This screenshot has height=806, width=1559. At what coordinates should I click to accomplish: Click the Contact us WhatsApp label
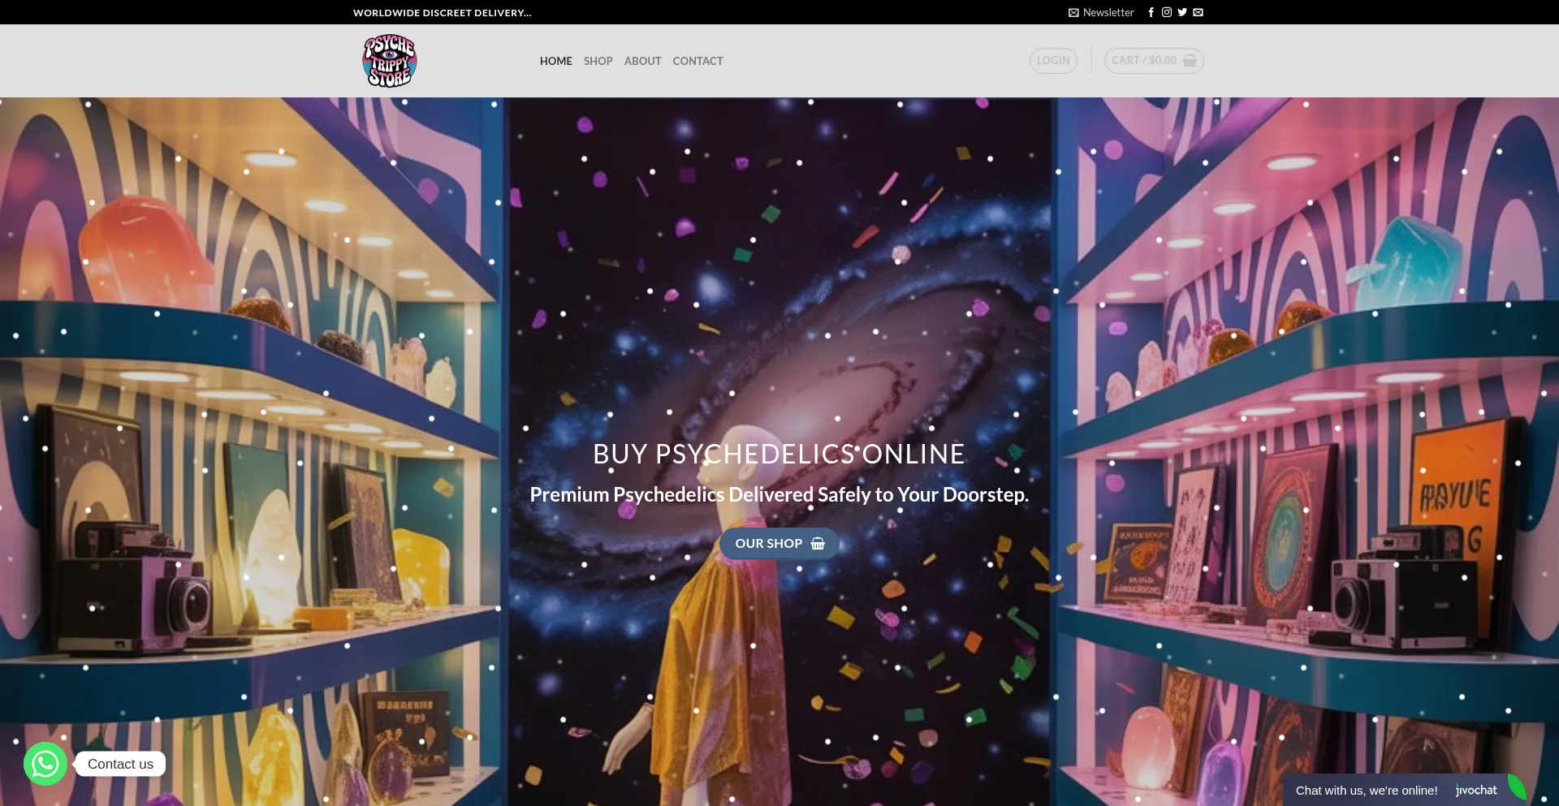[120, 764]
